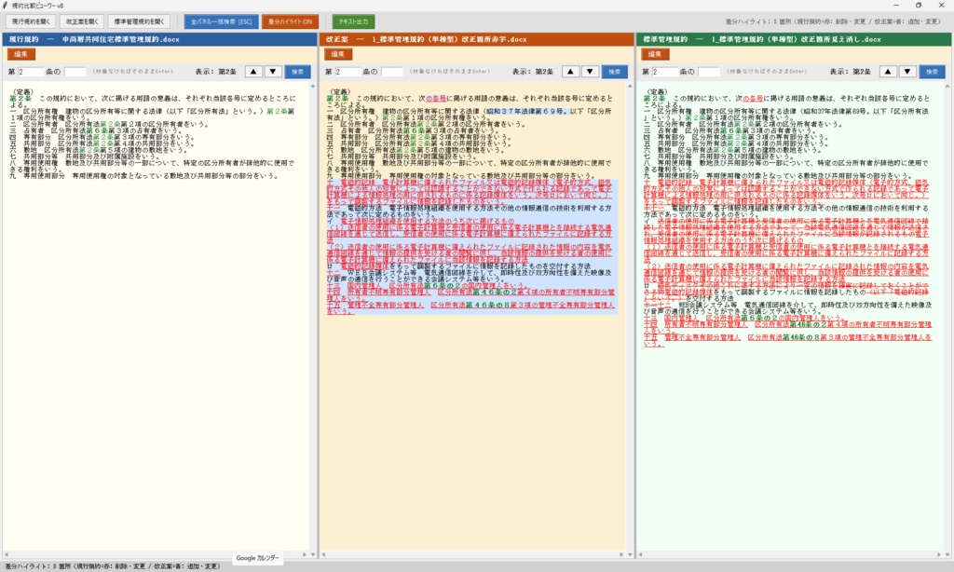This screenshot has height=572, width=954.
Task: Click the （定義） heading in 現行規約 panel
Action: click(22, 92)
